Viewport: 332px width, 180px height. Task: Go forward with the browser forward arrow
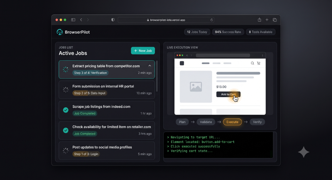(x=88, y=20)
